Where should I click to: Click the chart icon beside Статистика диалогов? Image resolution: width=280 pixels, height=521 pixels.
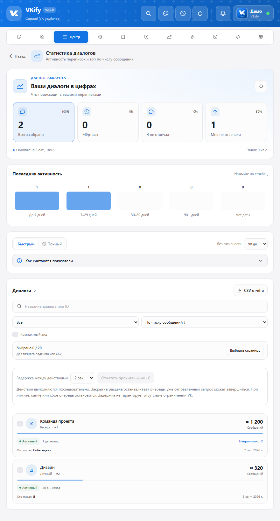click(37, 56)
